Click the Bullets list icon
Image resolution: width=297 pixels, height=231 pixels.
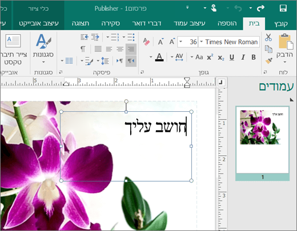click(131, 37)
